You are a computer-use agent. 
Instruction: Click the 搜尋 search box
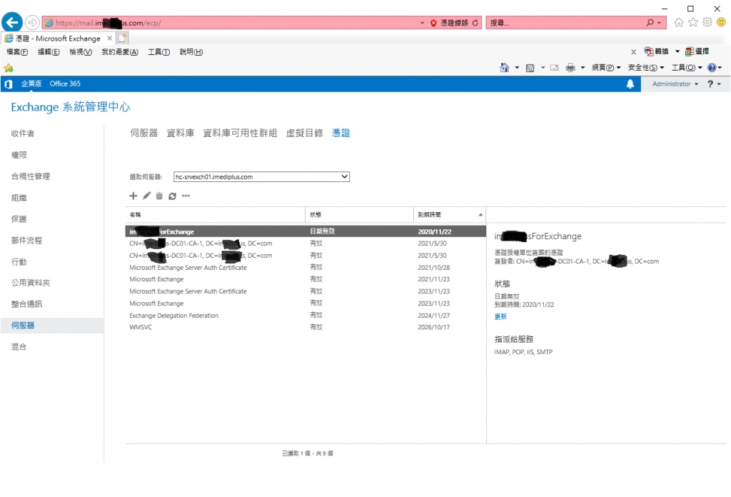[564, 23]
